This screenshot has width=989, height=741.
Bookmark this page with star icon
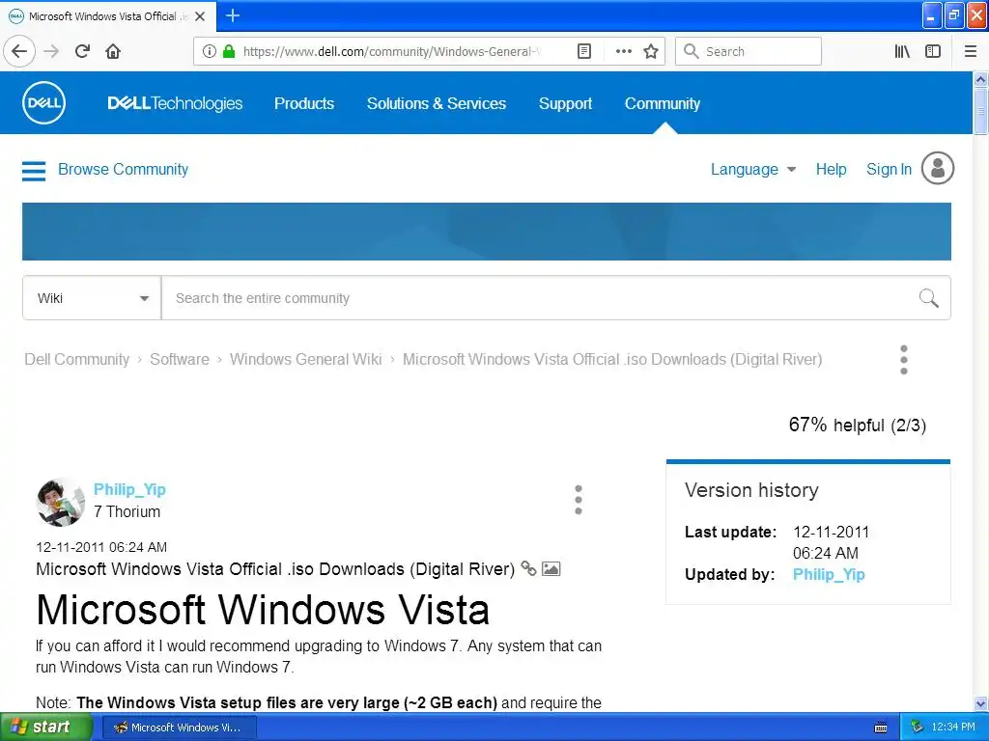point(651,51)
